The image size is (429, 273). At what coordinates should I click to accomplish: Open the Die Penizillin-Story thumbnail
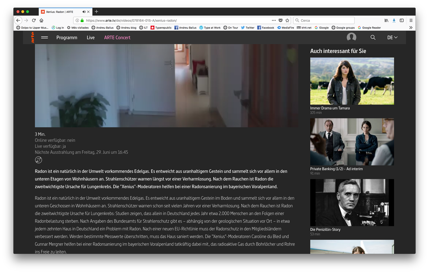[x=352, y=203]
